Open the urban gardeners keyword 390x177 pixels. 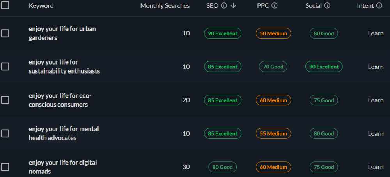point(62,33)
